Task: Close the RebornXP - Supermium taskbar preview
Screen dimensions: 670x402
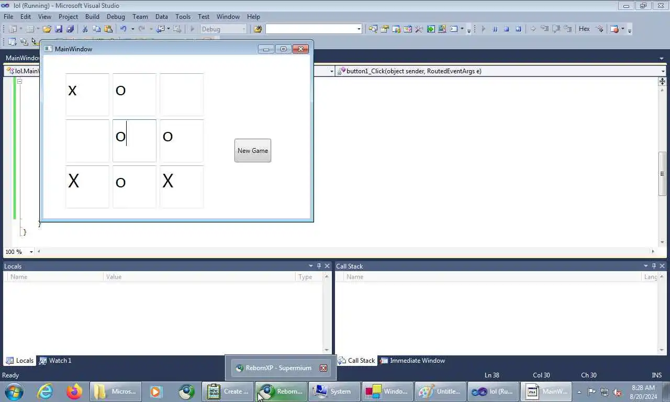Action: click(323, 368)
